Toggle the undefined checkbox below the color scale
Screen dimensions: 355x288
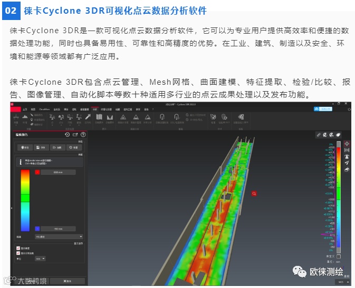[339, 256]
